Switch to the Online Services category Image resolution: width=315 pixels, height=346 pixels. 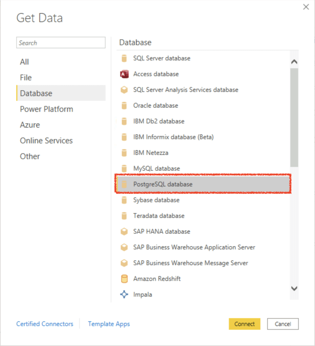[46, 141]
